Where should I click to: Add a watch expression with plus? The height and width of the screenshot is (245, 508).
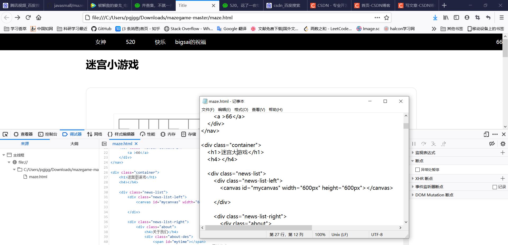click(503, 152)
